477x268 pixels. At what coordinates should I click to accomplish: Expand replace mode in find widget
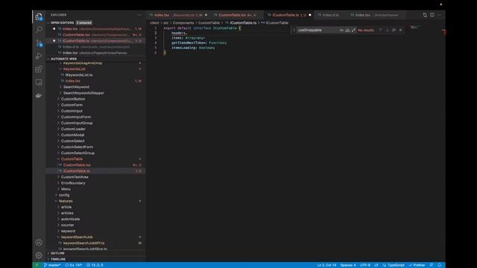click(294, 30)
